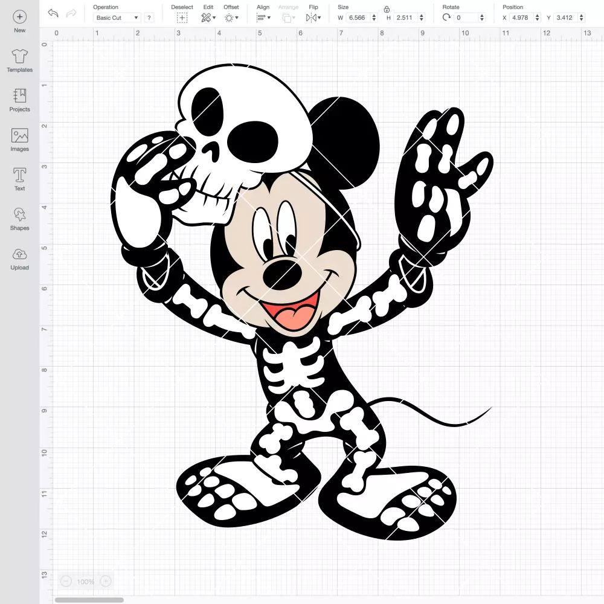Open the Templates t-shirt icon
Screen dimensions: 604x604
[20, 56]
